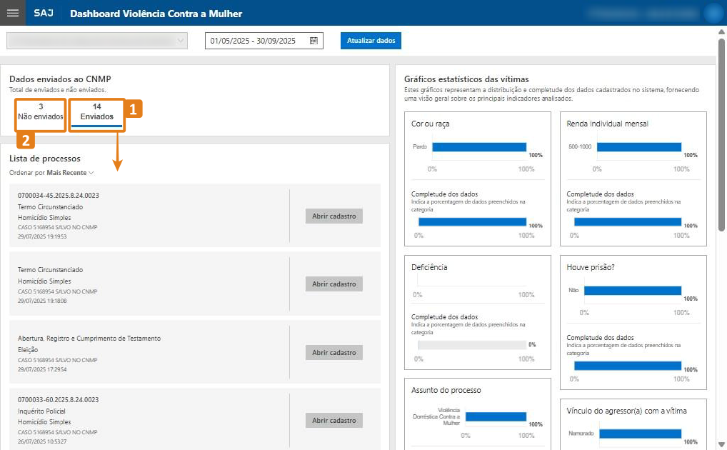Screen dimensions: 727x450
Task: Expand the blurred unit selector dropdown
Action: (x=96, y=41)
